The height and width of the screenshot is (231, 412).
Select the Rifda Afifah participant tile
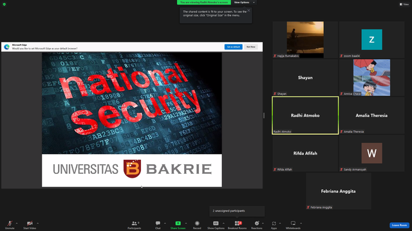(305, 153)
